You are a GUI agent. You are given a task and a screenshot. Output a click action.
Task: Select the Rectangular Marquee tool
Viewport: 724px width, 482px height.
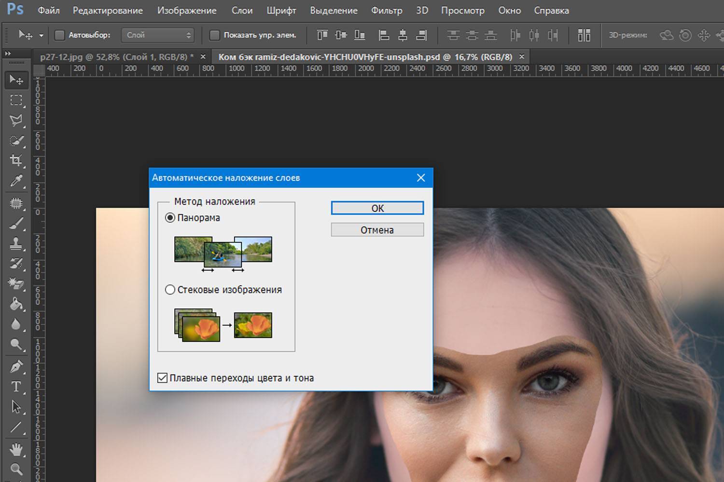coord(16,100)
